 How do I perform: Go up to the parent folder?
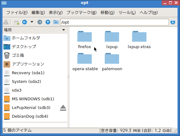48,22
